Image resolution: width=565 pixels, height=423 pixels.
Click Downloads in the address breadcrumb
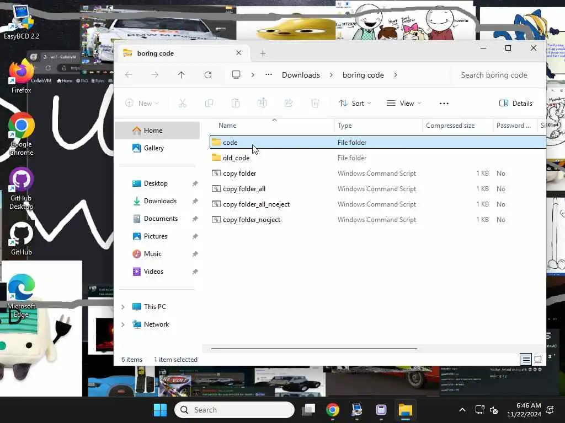(x=301, y=75)
